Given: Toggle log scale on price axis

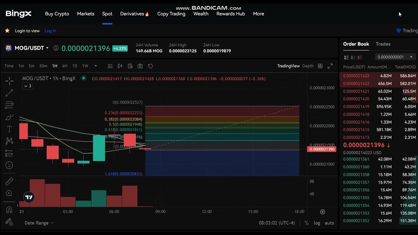Looking at the screenshot, I should (x=317, y=223).
